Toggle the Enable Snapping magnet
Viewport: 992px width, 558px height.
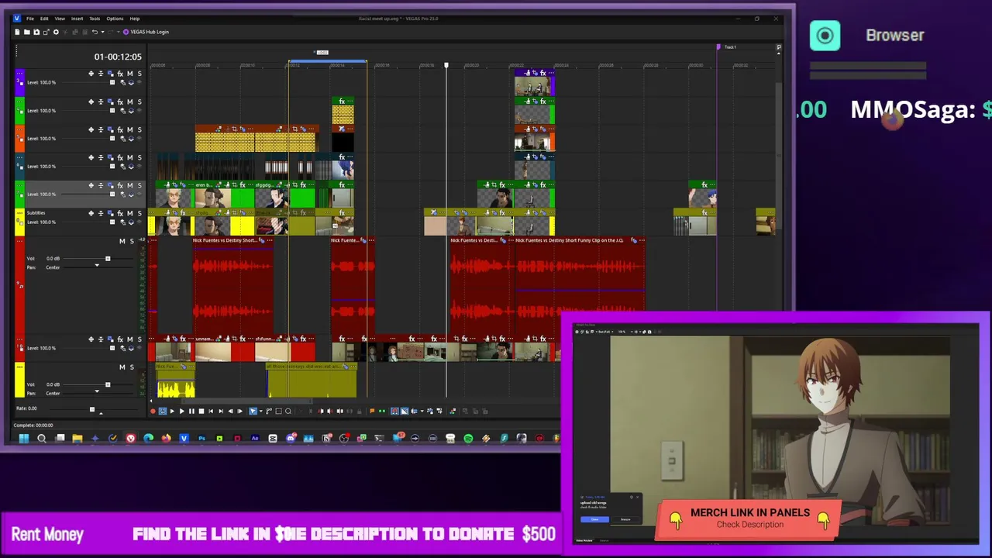click(x=394, y=411)
